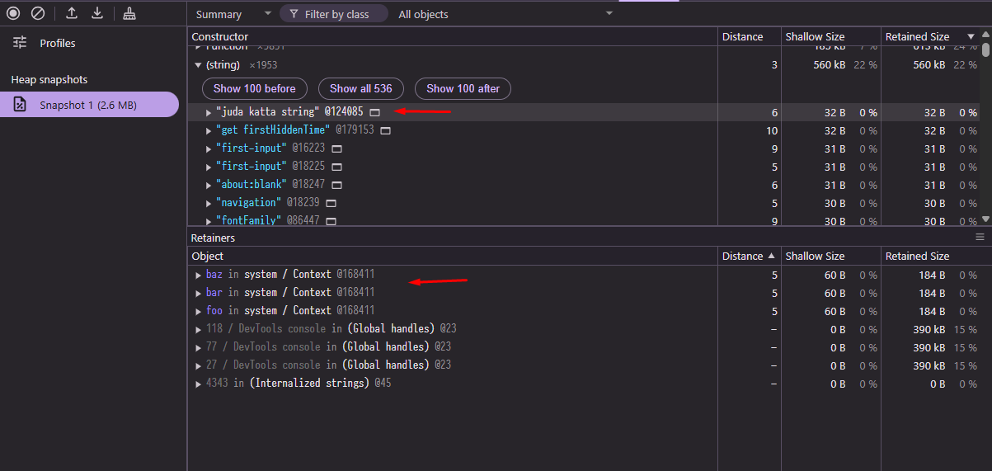
Task: Open the All objects dropdown
Action: pyautogui.click(x=505, y=14)
